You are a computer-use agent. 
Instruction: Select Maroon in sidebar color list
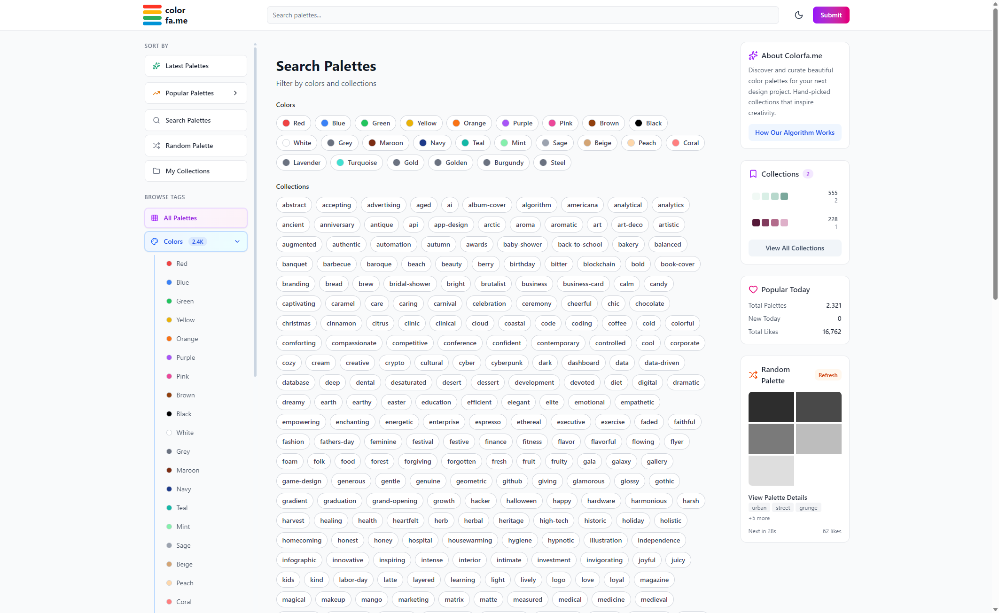[187, 470]
